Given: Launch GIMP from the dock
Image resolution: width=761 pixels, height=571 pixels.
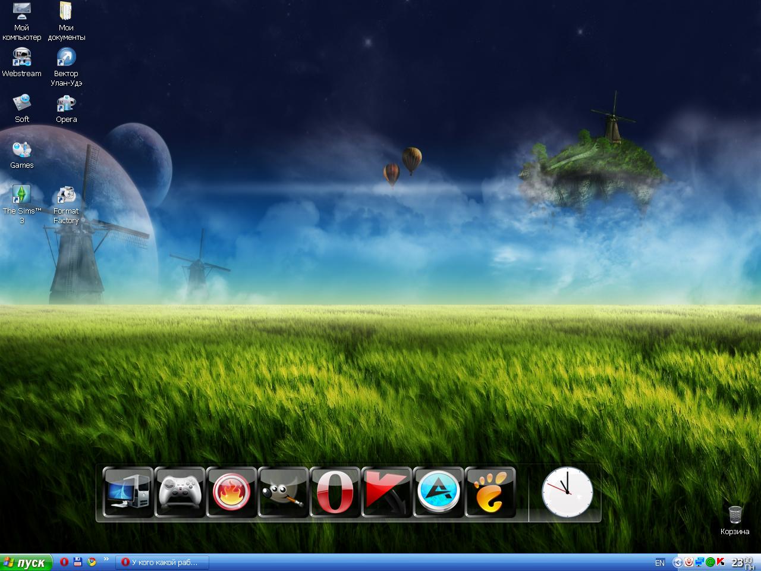Looking at the screenshot, I should (284, 492).
